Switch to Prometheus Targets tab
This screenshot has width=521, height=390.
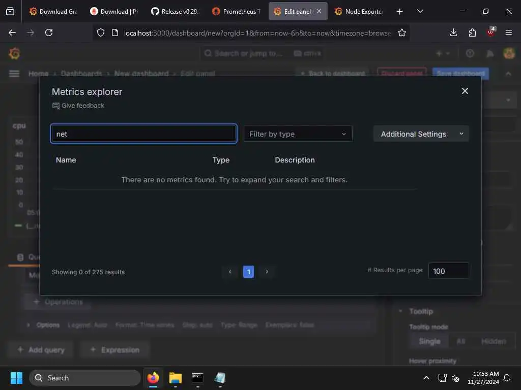pyautogui.click(x=236, y=11)
